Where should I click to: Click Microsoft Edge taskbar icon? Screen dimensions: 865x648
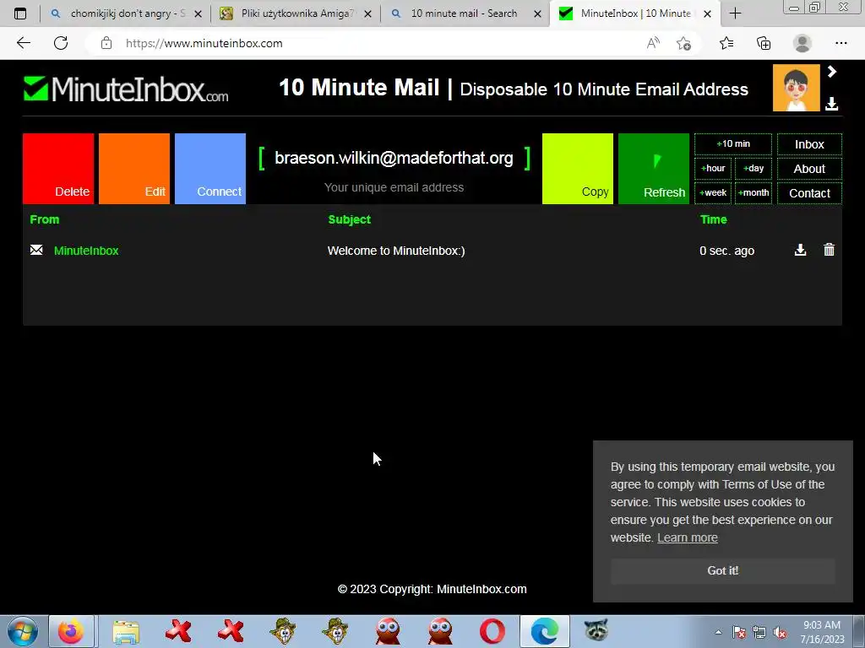click(x=545, y=631)
